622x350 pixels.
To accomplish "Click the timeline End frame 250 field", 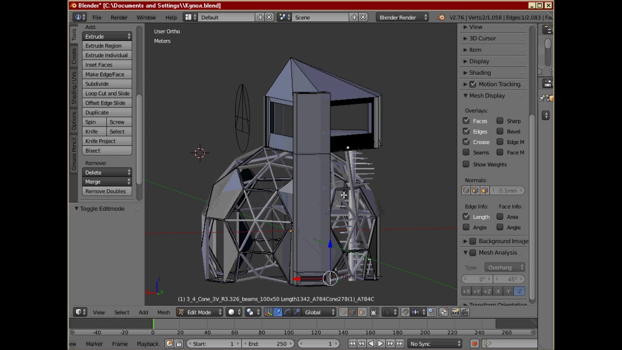I will pos(268,344).
